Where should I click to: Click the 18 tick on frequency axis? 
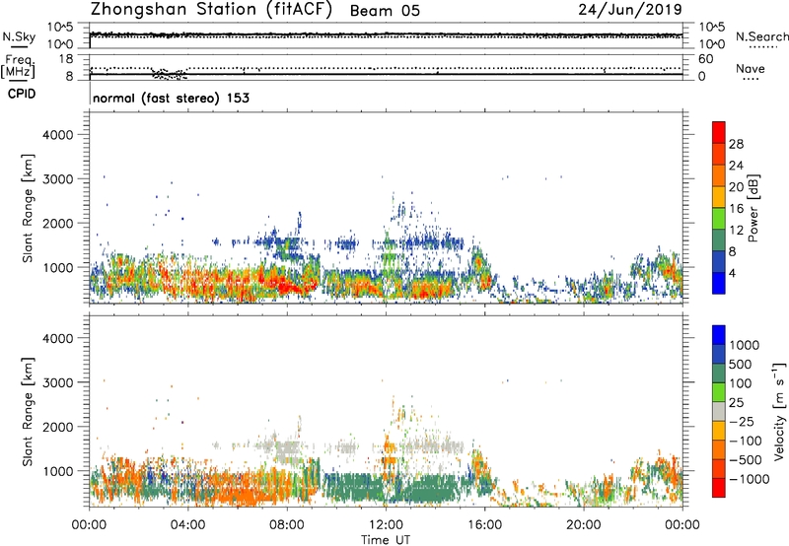(x=65, y=59)
